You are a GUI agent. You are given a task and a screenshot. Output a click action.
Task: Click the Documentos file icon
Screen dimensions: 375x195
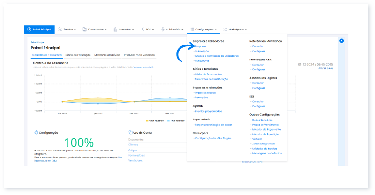pos(84,29)
